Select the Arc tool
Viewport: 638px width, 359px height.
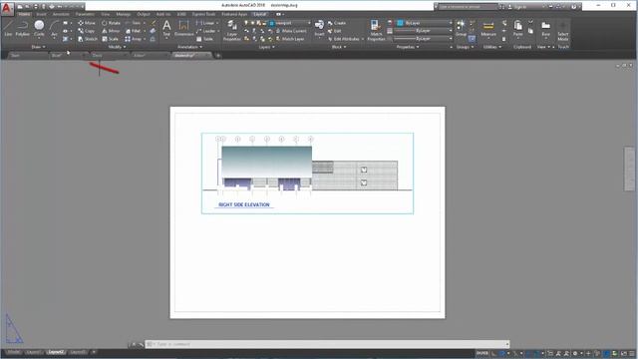54,29
